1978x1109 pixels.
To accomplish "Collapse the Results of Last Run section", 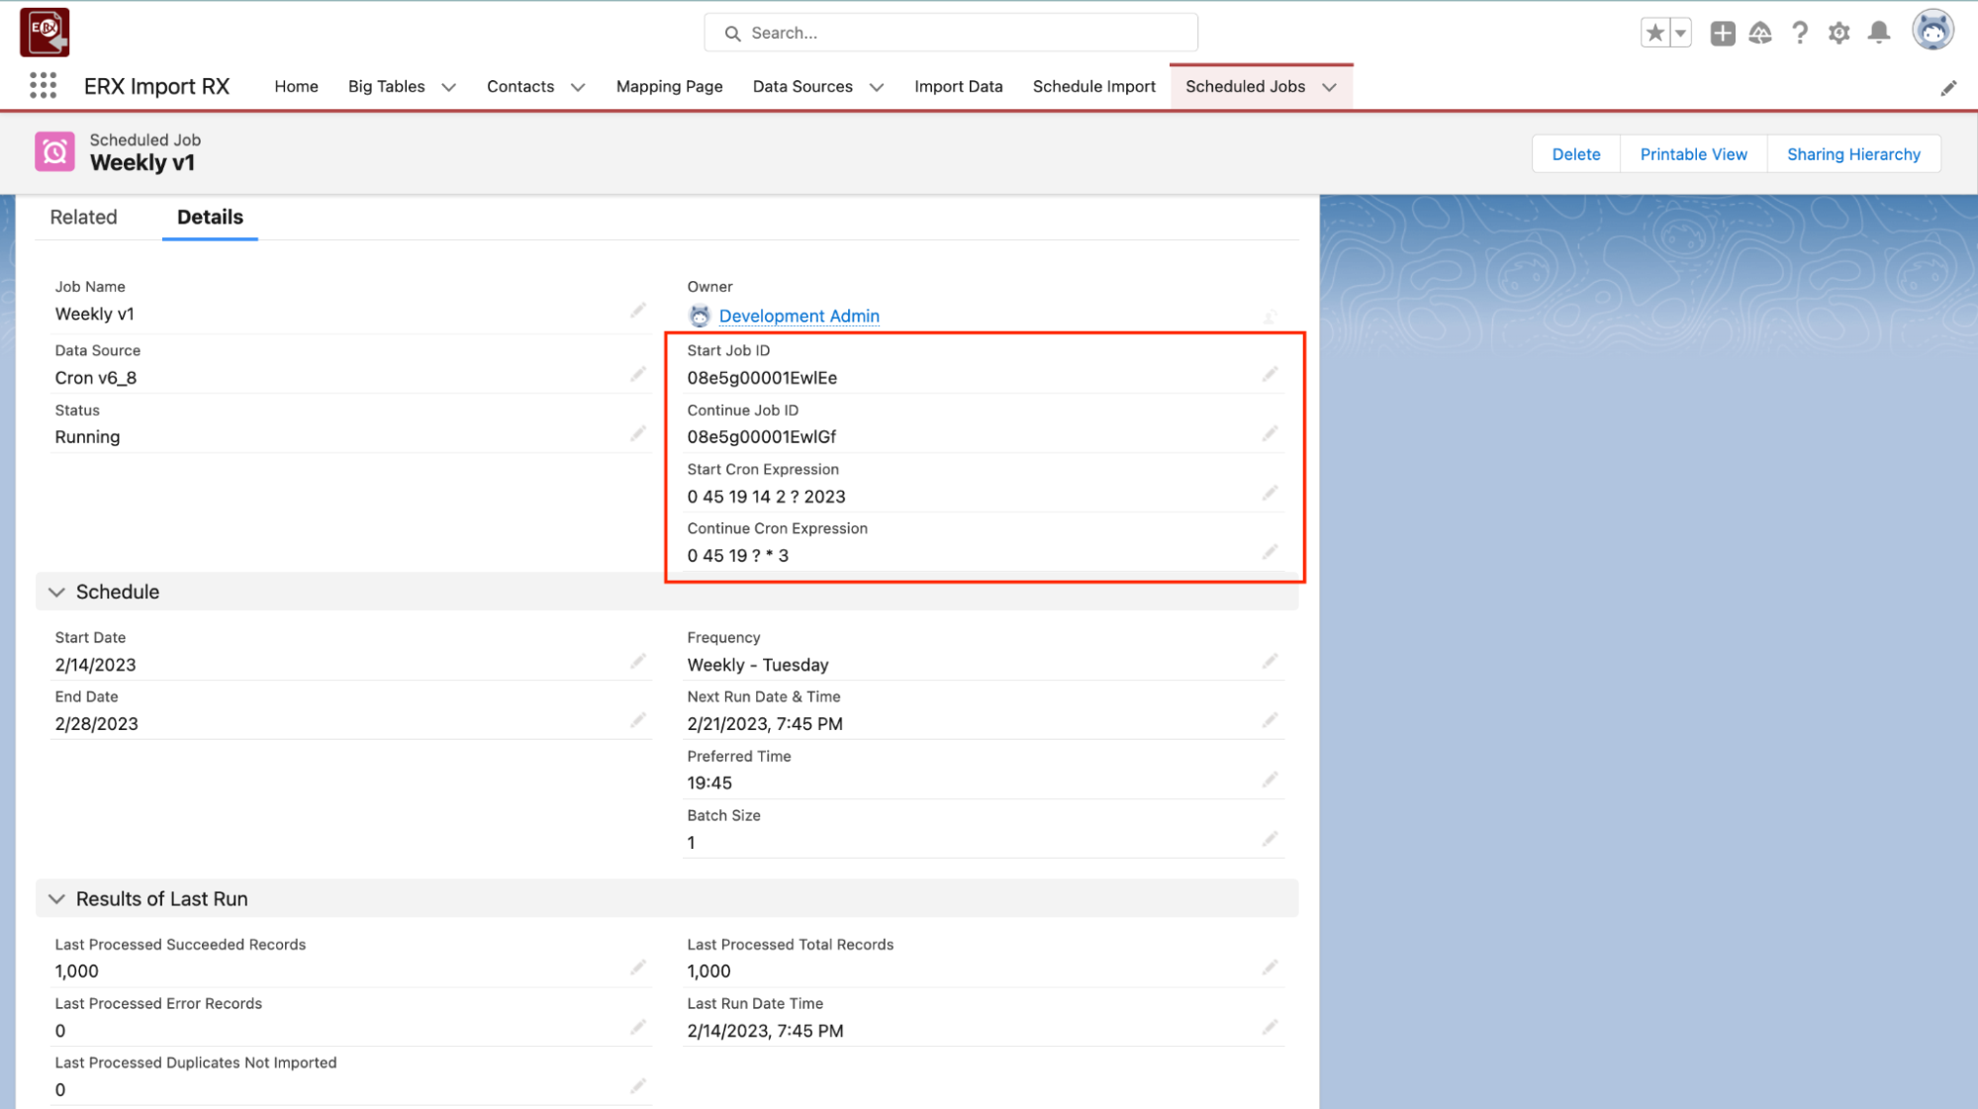I will (x=56, y=898).
